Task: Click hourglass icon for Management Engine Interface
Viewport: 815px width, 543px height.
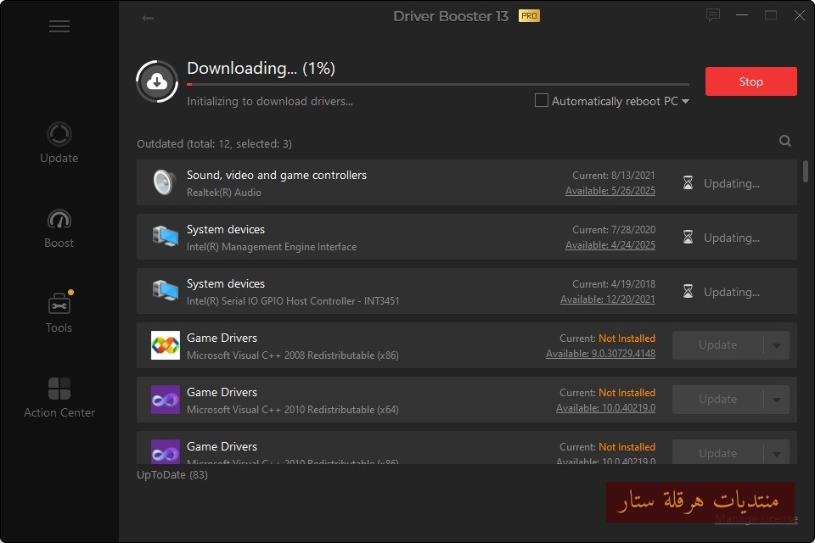Action: click(688, 238)
